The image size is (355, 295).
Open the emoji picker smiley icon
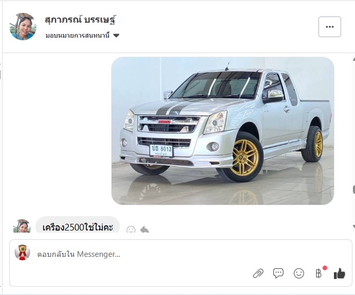tap(298, 273)
